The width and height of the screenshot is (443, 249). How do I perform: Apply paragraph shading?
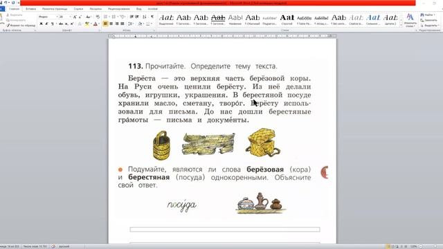[140, 24]
